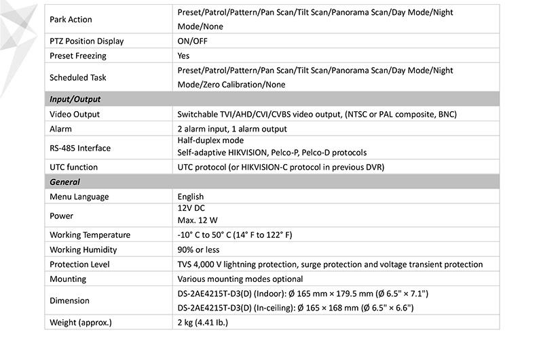Select the ON/OFF value cell

pyautogui.click(x=193, y=41)
